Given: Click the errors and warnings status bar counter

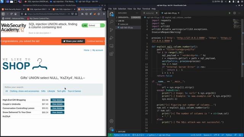Looking at the screenshot, I should click(x=138, y=135).
